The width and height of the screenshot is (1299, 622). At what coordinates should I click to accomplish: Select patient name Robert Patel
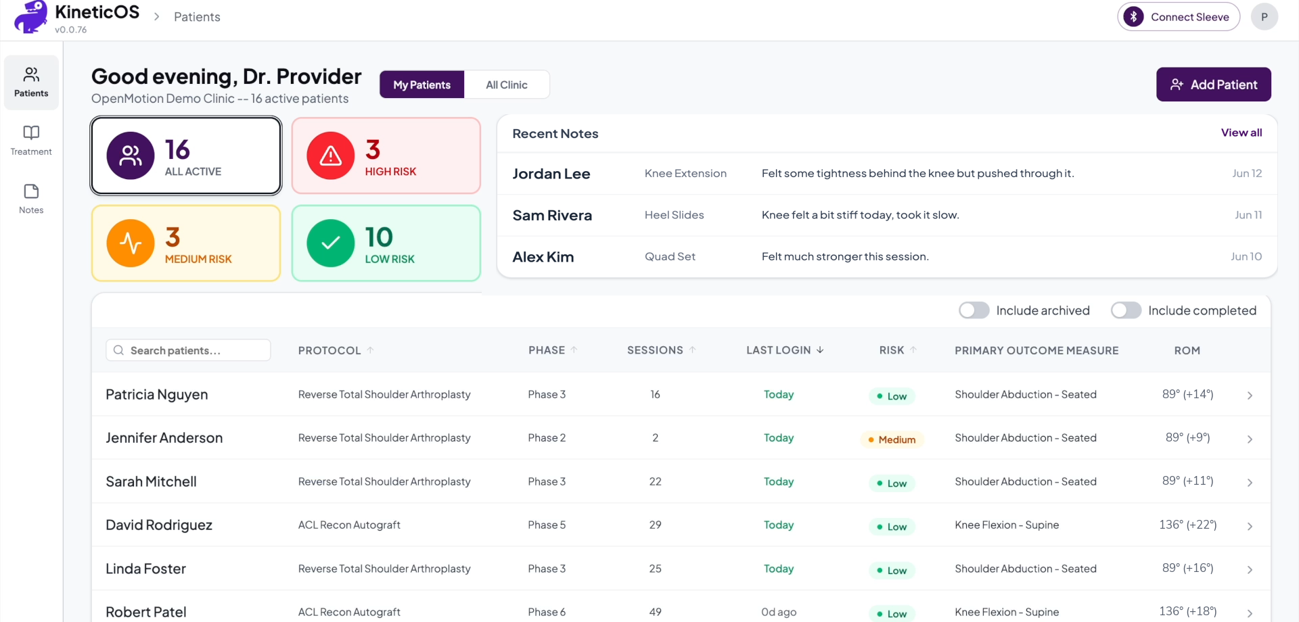click(146, 612)
